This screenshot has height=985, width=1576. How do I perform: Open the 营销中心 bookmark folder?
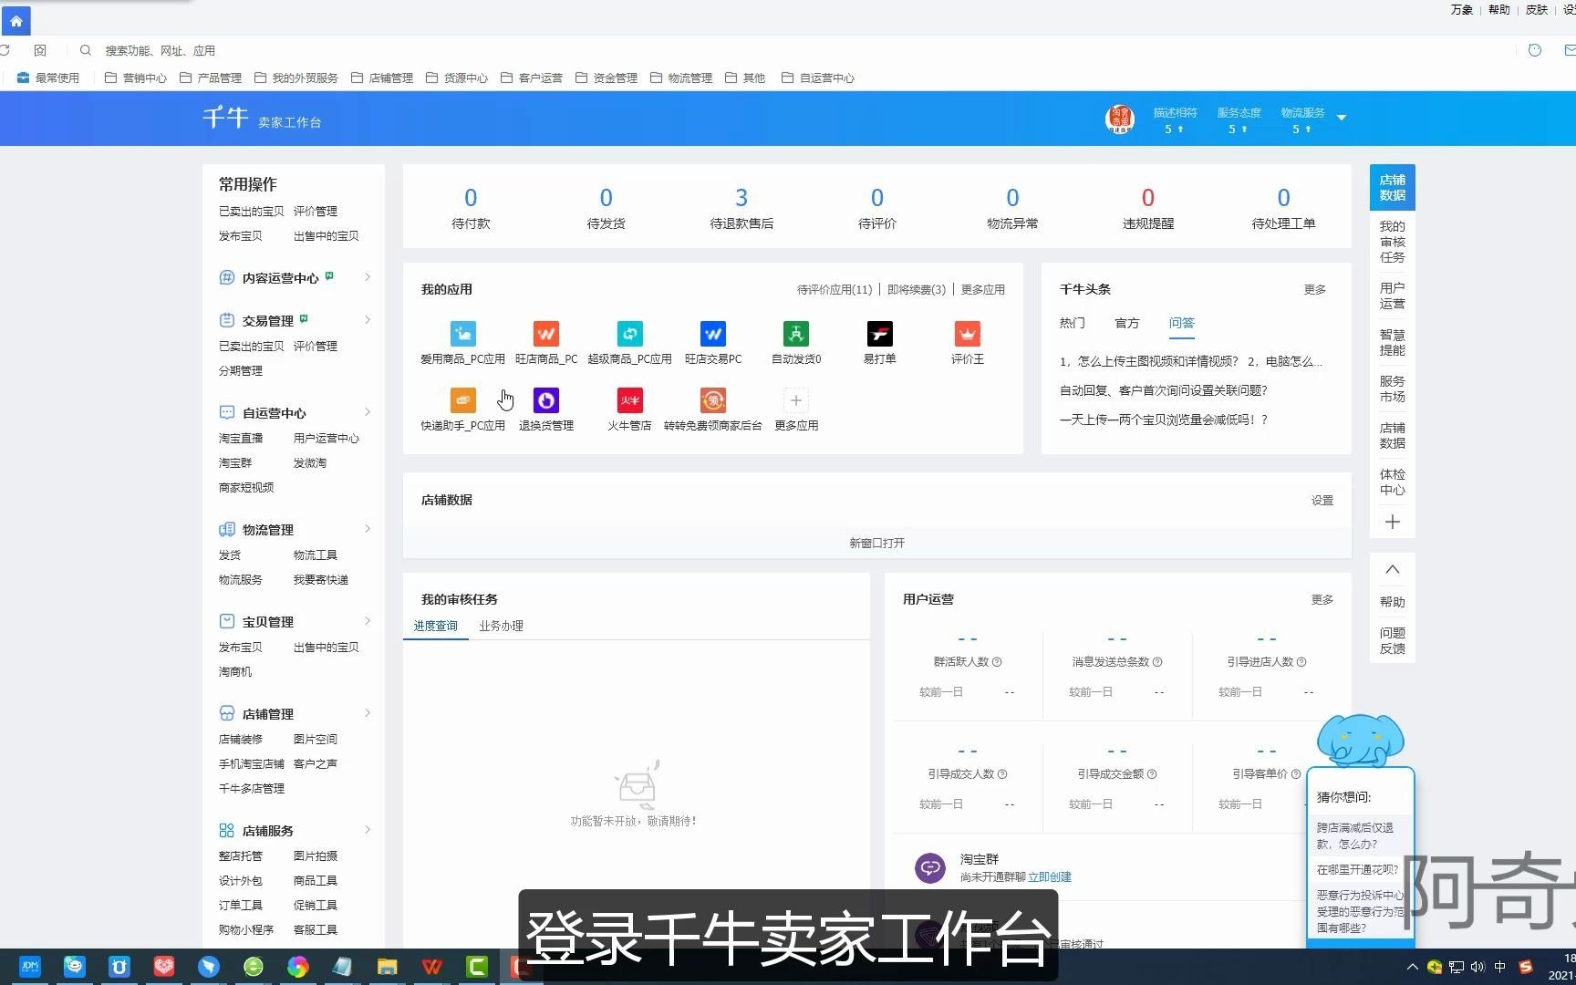136,78
